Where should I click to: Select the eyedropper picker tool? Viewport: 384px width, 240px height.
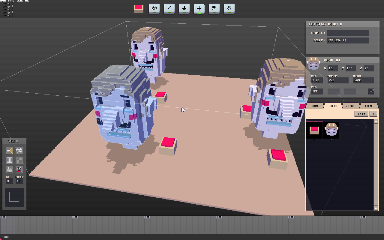tap(169, 8)
